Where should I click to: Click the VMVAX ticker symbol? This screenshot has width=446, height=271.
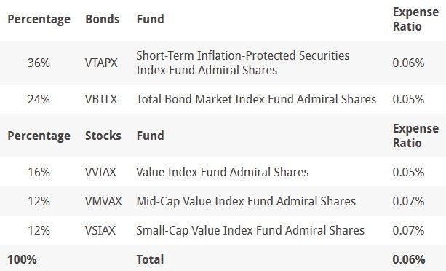click(103, 201)
